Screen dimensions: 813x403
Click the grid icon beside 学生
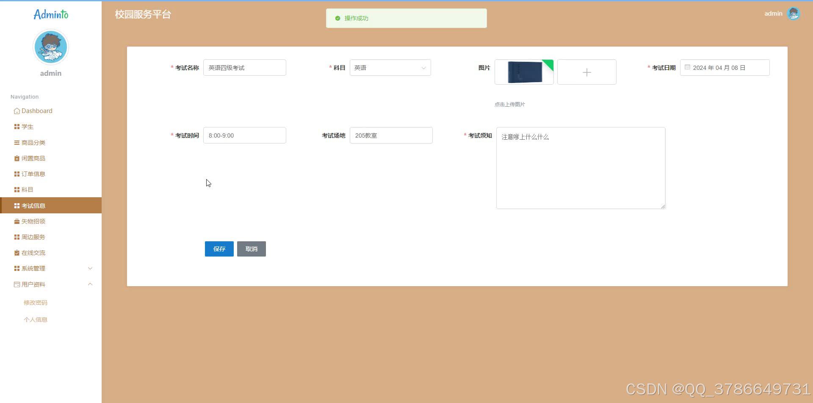tap(17, 127)
